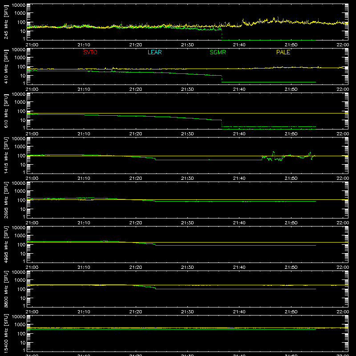The image size is (356, 356).
Task: Click the 4995 MHz [SFU] axis title
Action: [6, 244]
